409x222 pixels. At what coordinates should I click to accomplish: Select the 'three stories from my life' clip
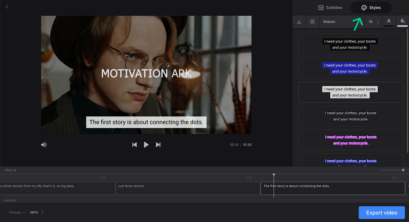click(x=57, y=188)
